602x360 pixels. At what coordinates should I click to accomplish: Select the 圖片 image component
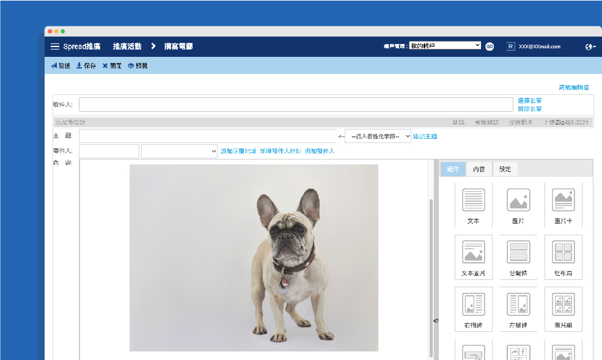(x=518, y=205)
